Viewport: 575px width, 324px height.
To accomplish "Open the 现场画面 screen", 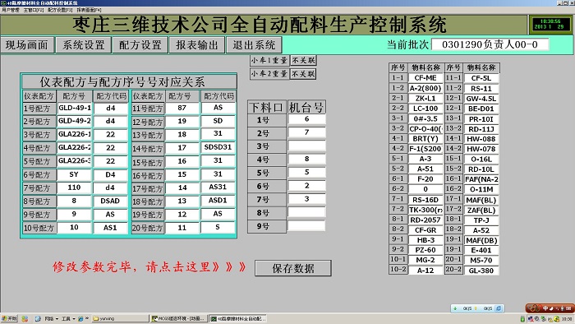I will 27,44.
